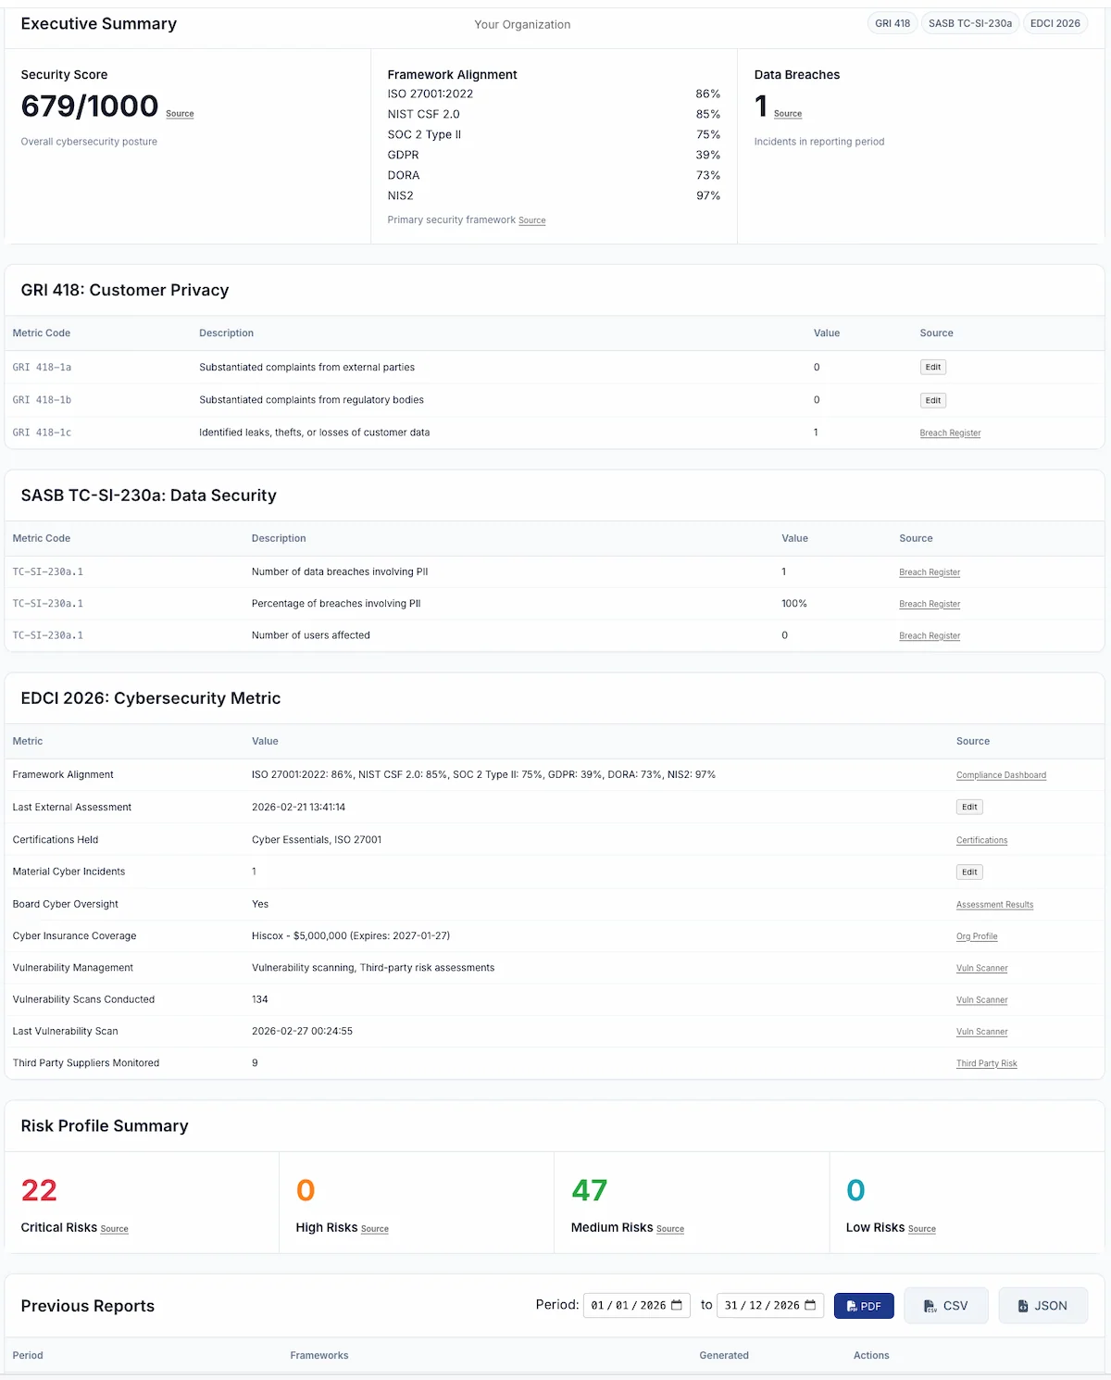1111x1380 pixels.
Task: Open the start date calendar picker
Action: pyautogui.click(x=677, y=1305)
